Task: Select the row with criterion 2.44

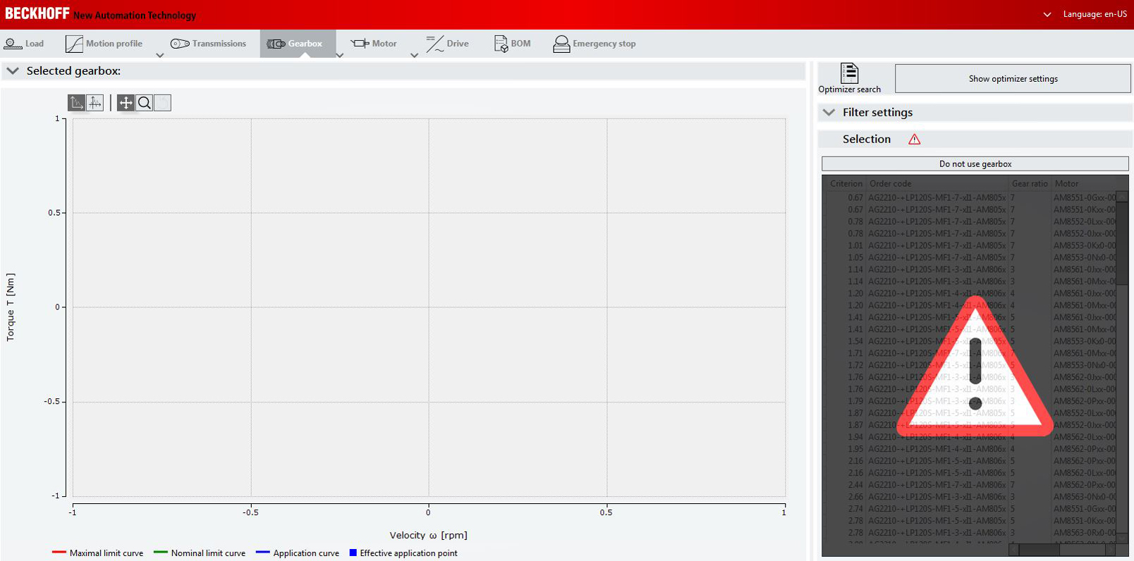Action: (971, 485)
